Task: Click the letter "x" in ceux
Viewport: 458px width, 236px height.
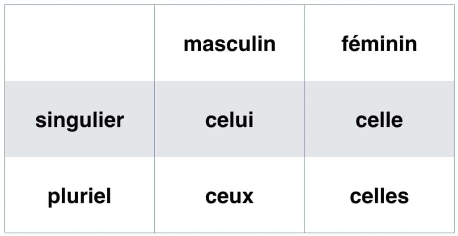Action: pyautogui.click(x=247, y=197)
